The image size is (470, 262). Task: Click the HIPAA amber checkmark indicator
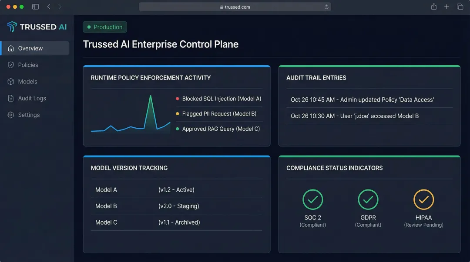[423, 200]
